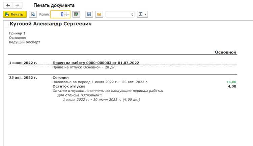Click the yellow Печать button
The height and width of the screenshot is (146, 253).
tap(15, 14)
